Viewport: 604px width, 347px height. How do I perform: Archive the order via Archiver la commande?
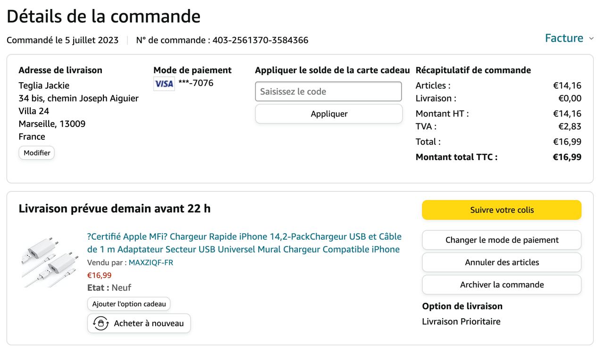click(502, 285)
